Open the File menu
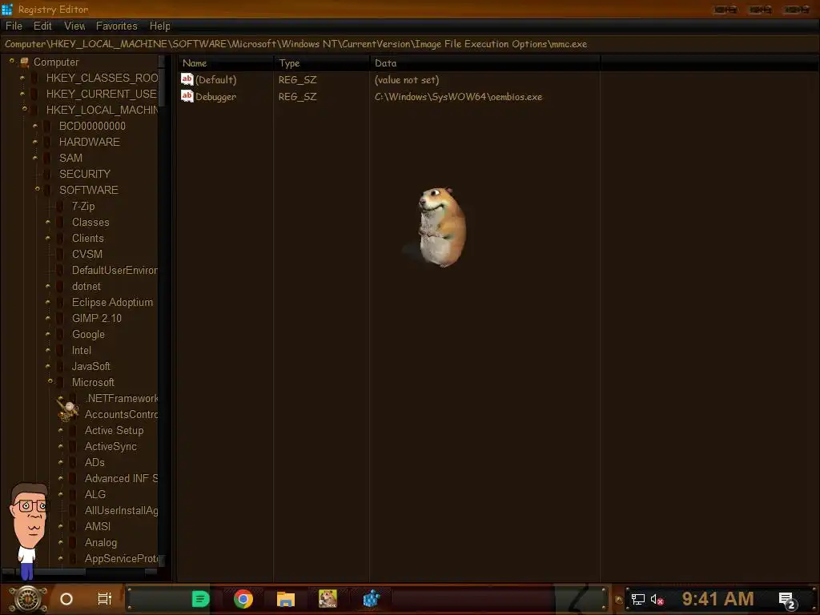Image resolution: width=820 pixels, height=615 pixels. [x=14, y=26]
